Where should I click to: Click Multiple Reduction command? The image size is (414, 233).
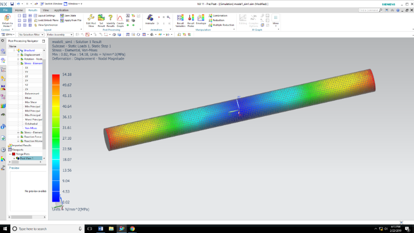(221, 25)
